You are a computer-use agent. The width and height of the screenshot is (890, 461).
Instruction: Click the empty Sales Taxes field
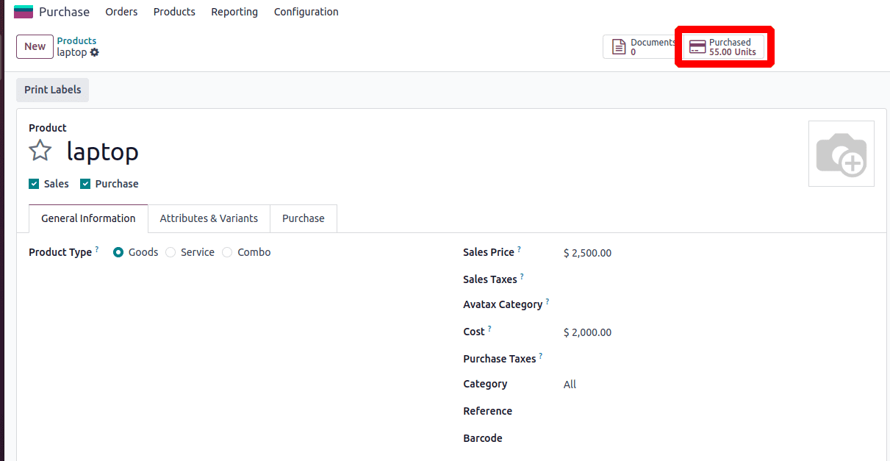(x=719, y=279)
